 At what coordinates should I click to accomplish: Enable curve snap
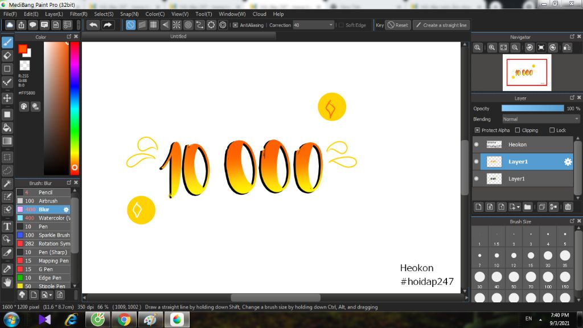point(200,25)
